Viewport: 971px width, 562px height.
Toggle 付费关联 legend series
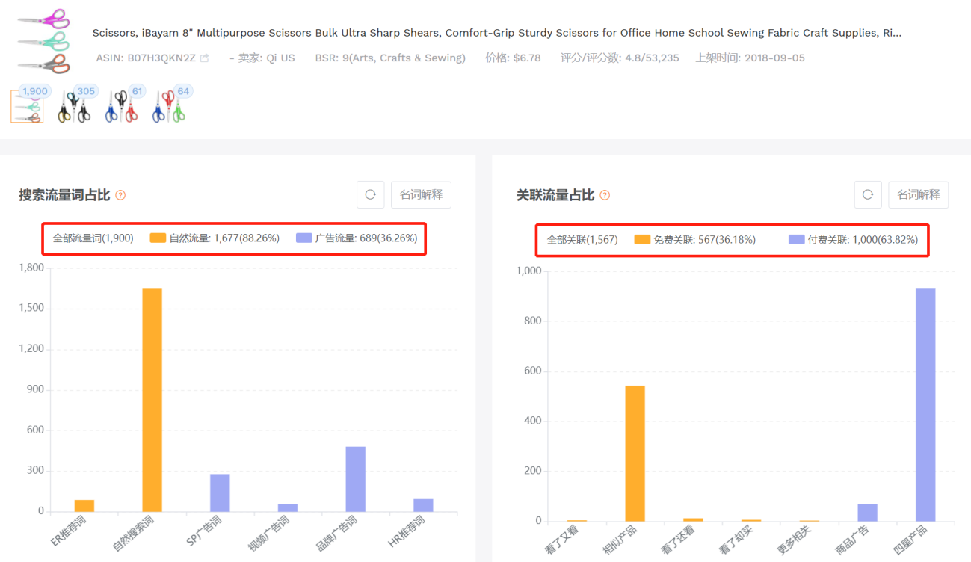coord(853,240)
